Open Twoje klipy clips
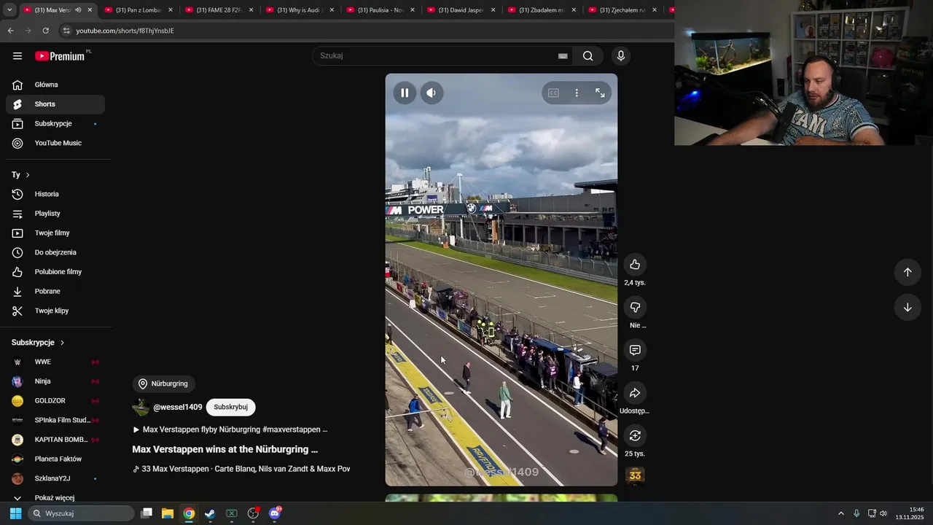933x525 pixels. 55,311
